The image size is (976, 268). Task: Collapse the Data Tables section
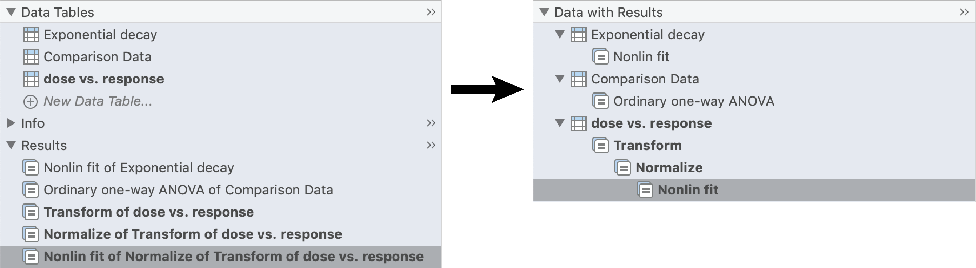tap(11, 12)
